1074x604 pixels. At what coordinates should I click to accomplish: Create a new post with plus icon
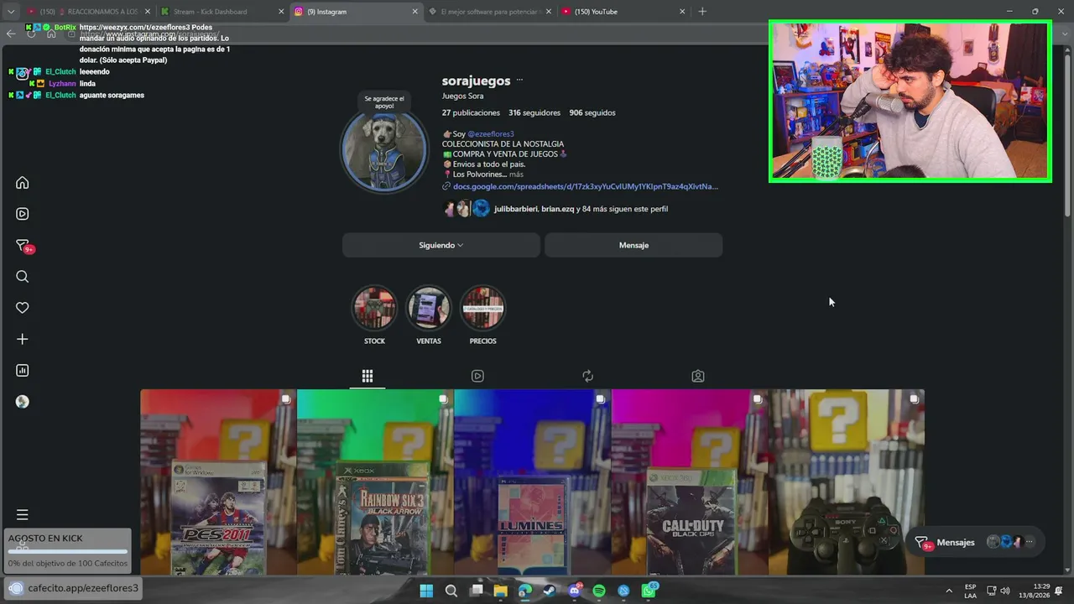[23, 339]
